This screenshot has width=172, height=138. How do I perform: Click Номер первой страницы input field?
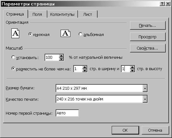[x=67, y=113]
